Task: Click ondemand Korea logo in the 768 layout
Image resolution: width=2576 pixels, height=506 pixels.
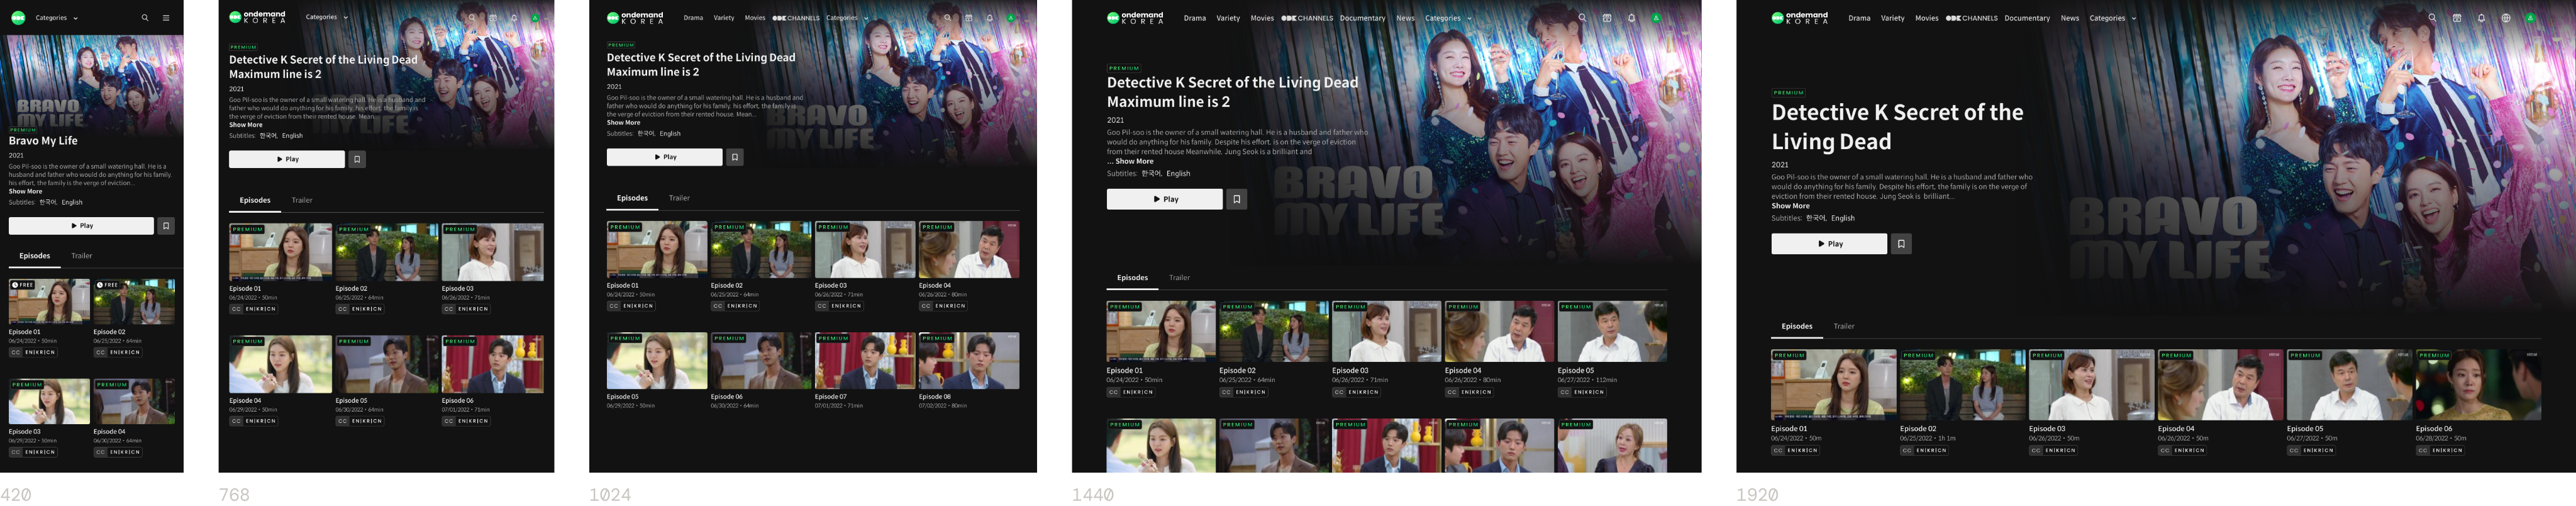Action: pos(257,17)
